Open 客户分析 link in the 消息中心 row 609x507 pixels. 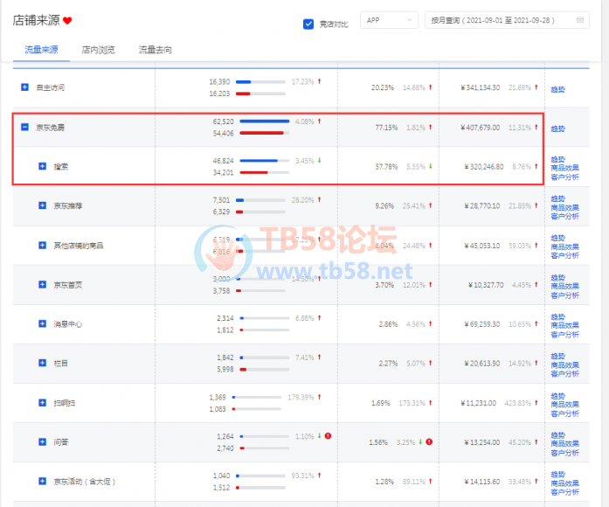(564, 335)
